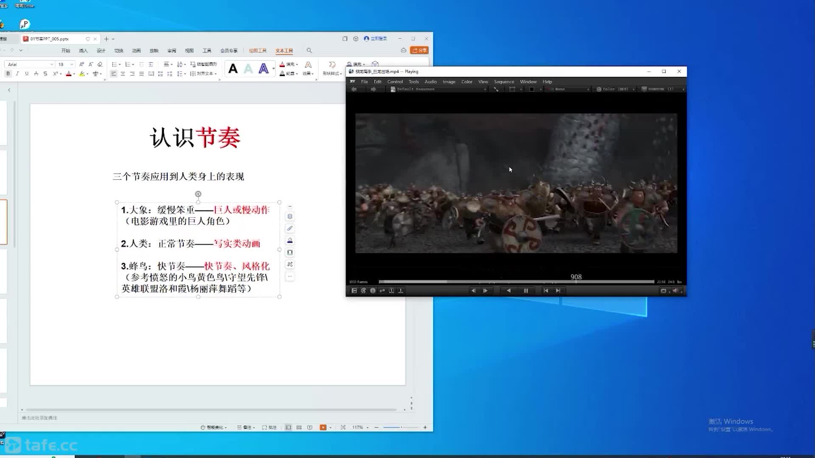The height and width of the screenshot is (458, 815).
Task: Click RV back arrow navigation icon
Action: pyautogui.click(x=354, y=89)
